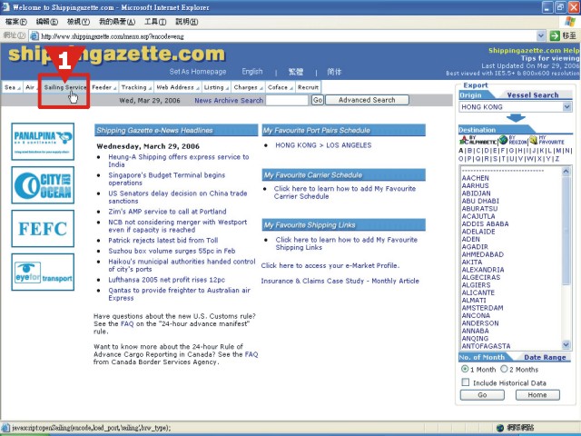
Task: Select ABU DHABI in destination list
Action: click(x=480, y=201)
